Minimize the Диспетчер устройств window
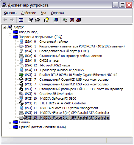134x145 pixels. point(115,5)
